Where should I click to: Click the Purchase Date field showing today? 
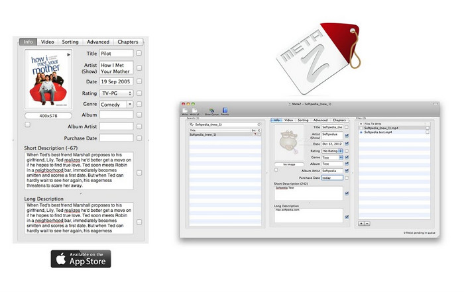pos(332,177)
